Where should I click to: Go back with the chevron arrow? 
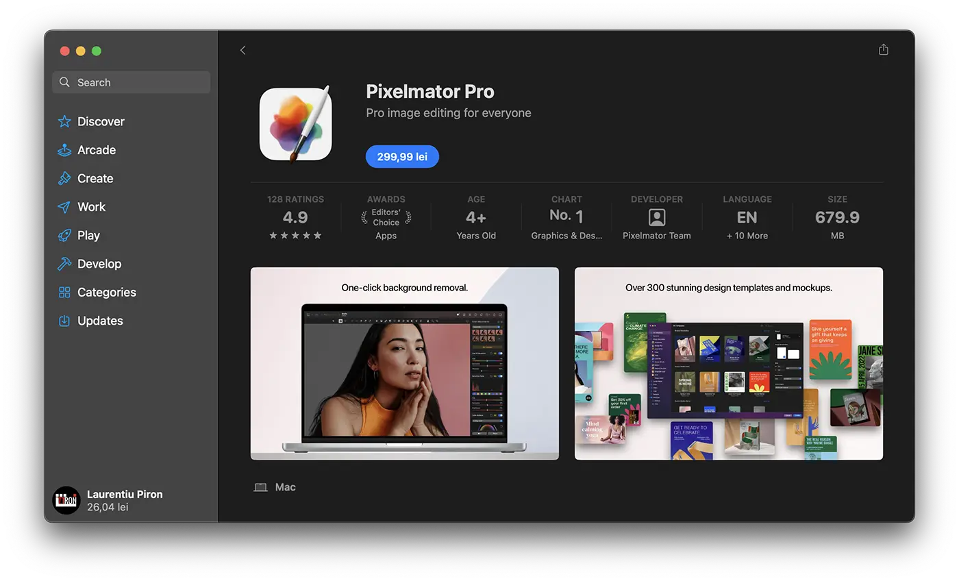242,50
